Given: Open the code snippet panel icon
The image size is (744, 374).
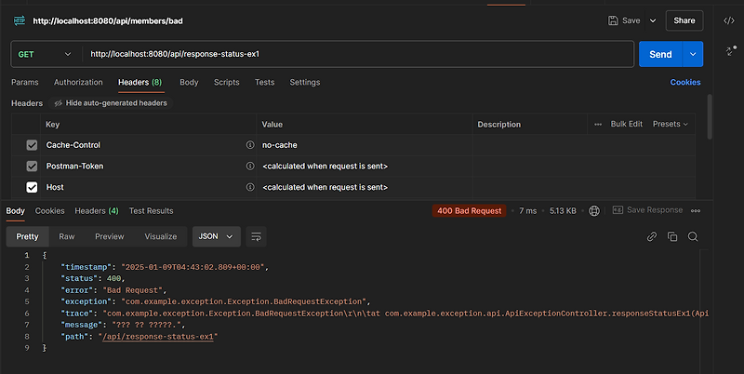Looking at the screenshot, I should tap(728, 20).
